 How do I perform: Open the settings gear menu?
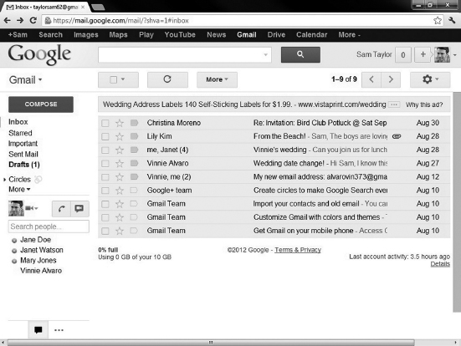point(430,79)
